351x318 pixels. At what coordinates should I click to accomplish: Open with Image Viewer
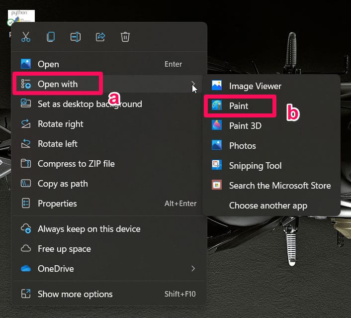[x=271, y=86]
